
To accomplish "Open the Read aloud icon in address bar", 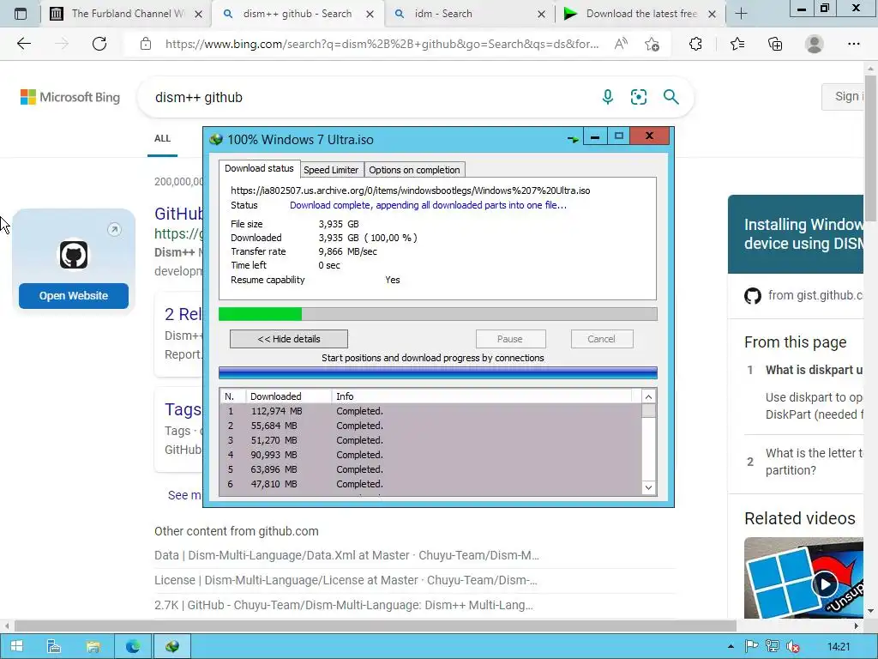I will 621,44.
